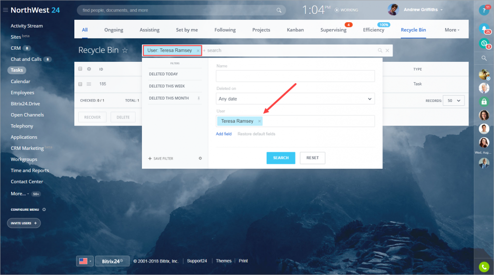Toggle the hamburger menu next to NorthWest 24
494x275 pixels.
5,10
